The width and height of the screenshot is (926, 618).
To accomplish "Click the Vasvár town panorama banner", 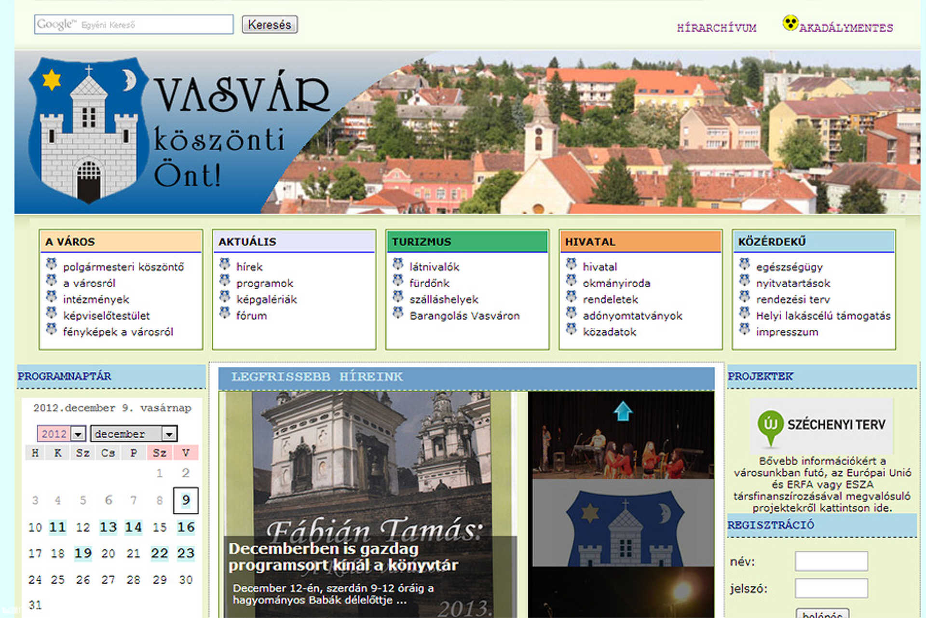I will coord(467,132).
